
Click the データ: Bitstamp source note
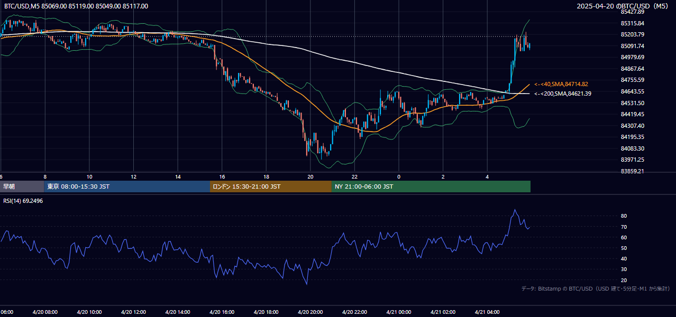click(596, 288)
